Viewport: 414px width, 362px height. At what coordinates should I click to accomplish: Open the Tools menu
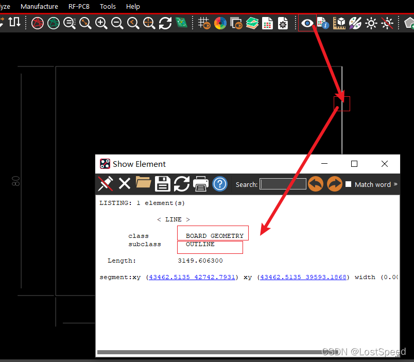point(108,6)
